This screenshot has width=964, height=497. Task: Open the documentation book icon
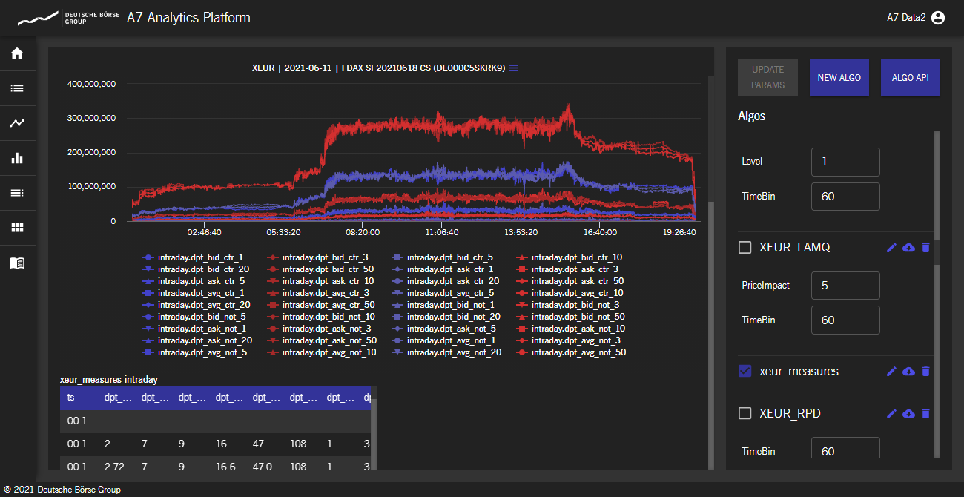tap(17, 263)
